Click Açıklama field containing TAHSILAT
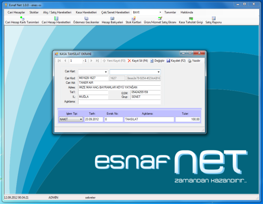Image resolution: width=263 pixels, height=204 pixels. point(149,119)
